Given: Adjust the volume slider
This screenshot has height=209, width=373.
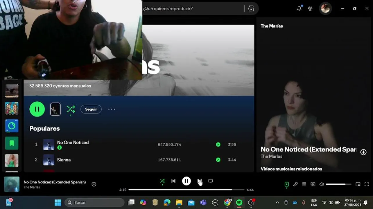Looking at the screenshot, I should click(338, 184).
